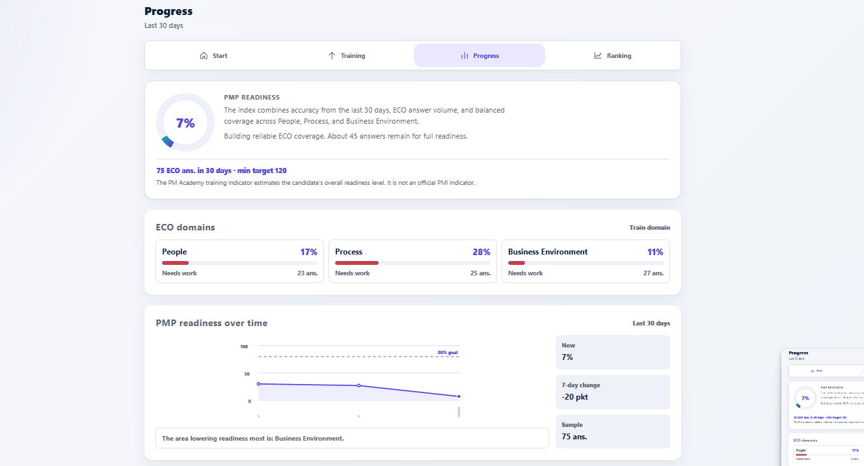Click the 7-day change -20 pkt card
The width and height of the screenshot is (864, 466).
point(613,392)
